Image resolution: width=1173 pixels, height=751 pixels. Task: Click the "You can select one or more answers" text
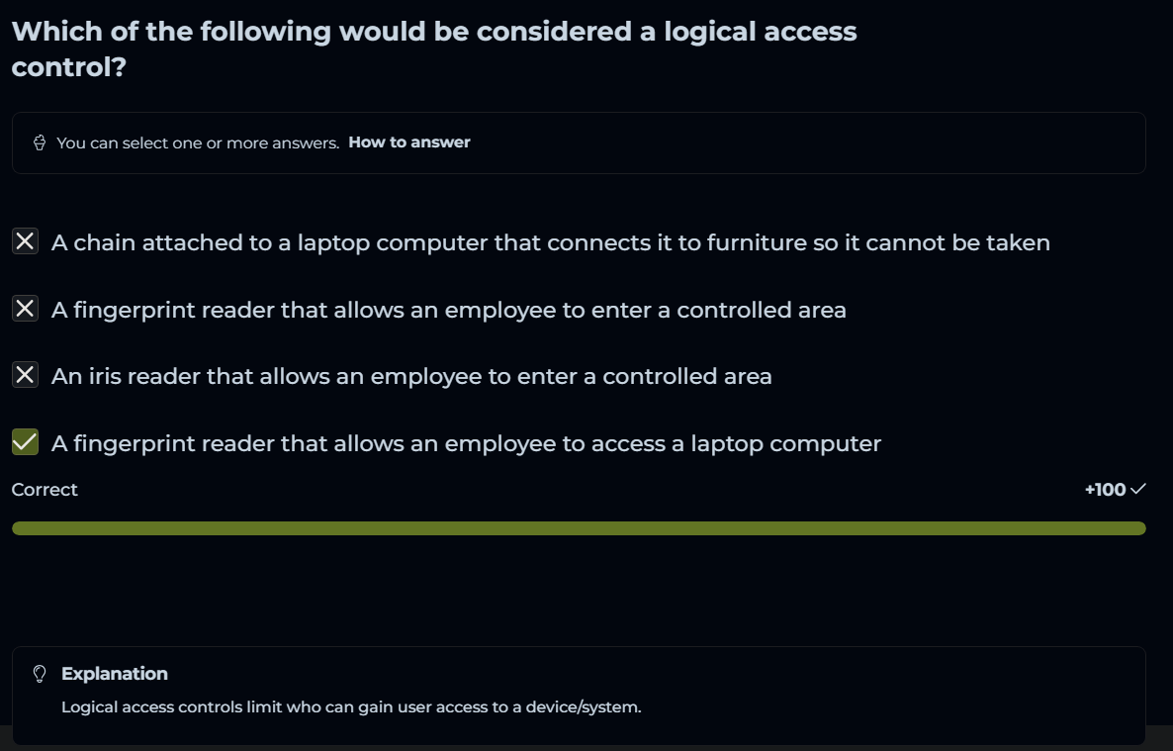[198, 143]
